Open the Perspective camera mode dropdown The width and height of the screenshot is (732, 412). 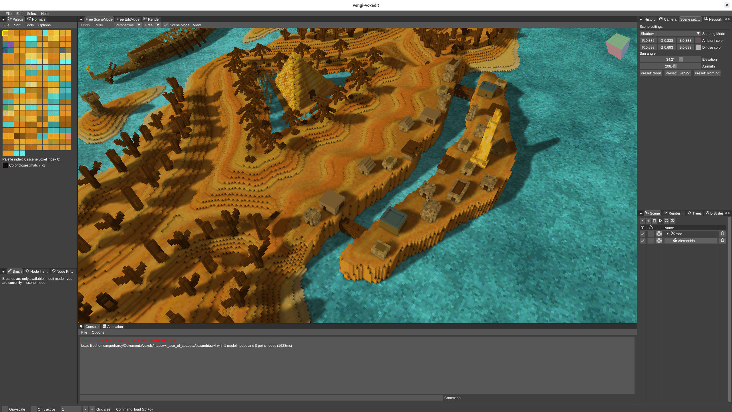point(128,25)
